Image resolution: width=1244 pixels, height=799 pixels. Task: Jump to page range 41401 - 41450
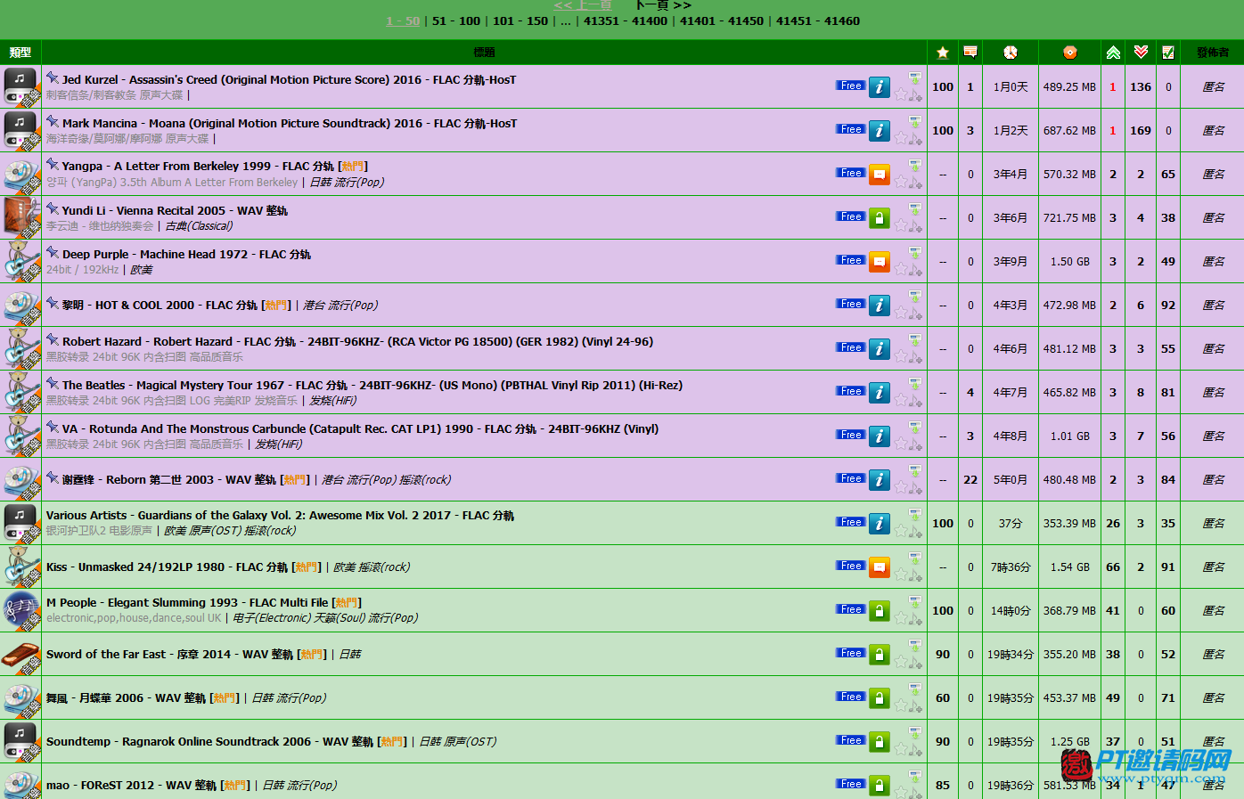[x=722, y=20]
